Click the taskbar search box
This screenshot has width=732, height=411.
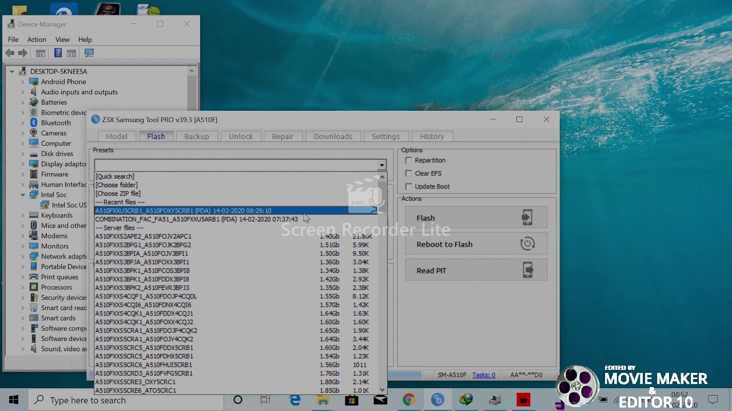[127, 400]
